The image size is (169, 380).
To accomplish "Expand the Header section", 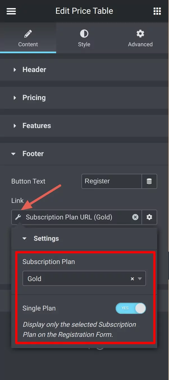I will click(84, 69).
